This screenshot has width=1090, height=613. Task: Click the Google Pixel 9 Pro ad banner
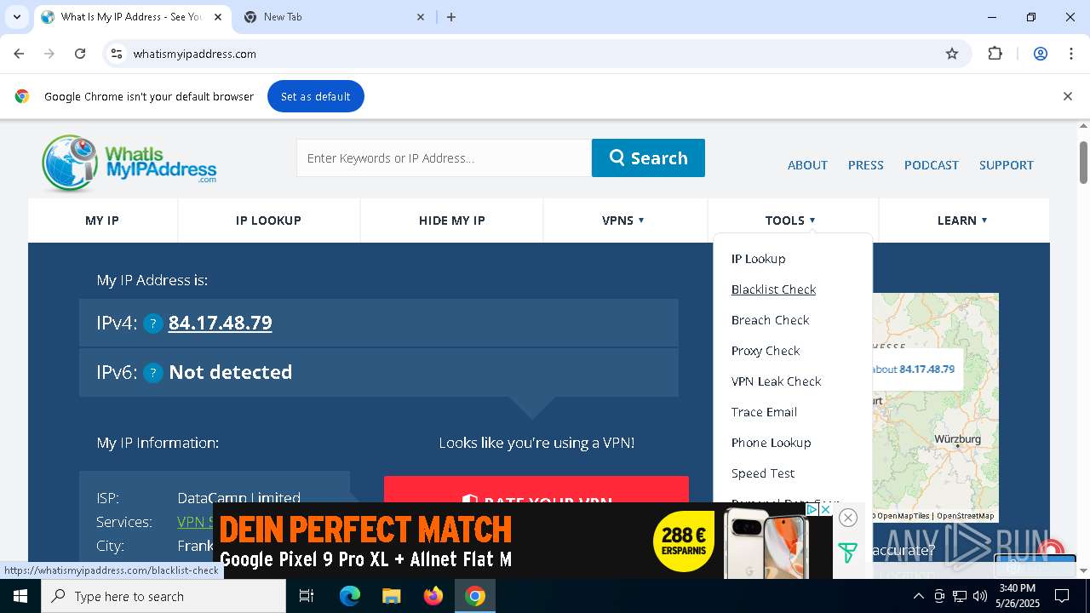[522, 541]
